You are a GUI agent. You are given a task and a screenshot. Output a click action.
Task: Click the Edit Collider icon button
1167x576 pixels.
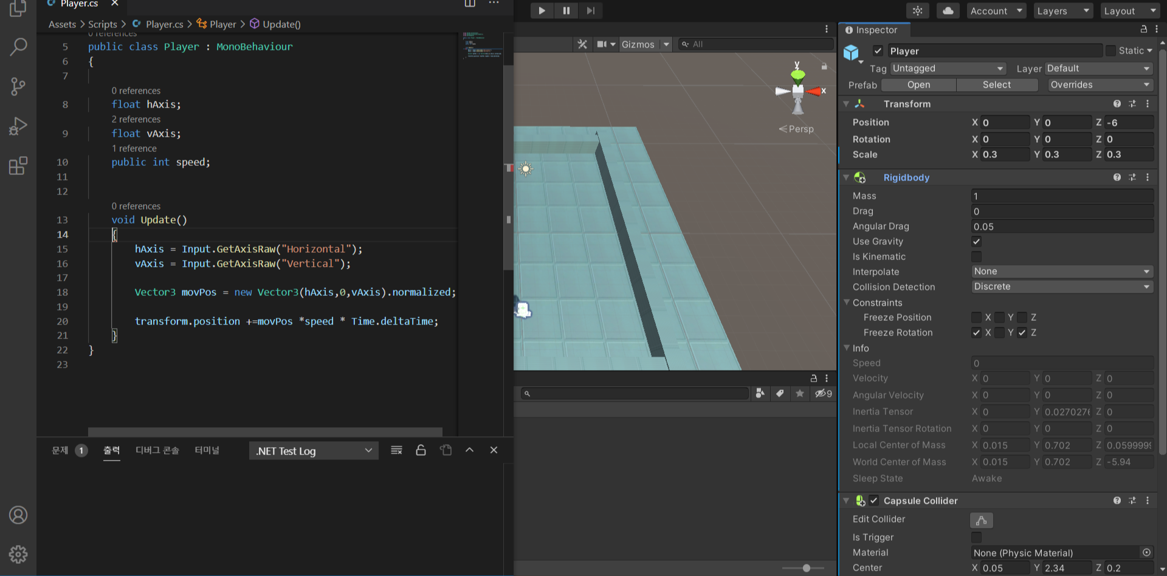pyautogui.click(x=982, y=521)
